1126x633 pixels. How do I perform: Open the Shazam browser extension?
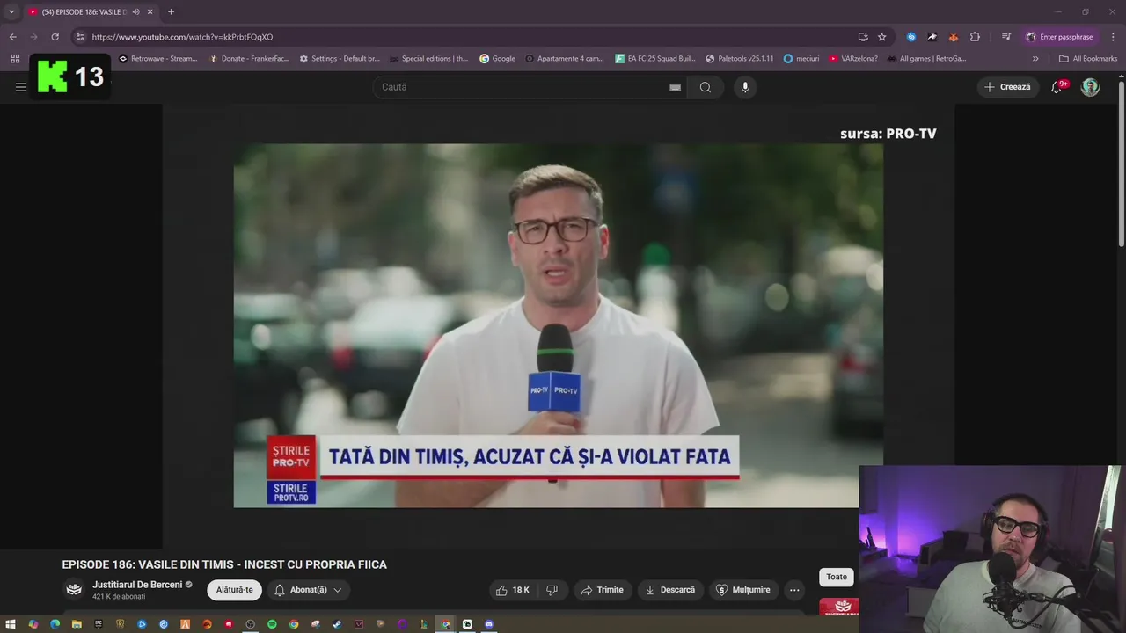pyautogui.click(x=911, y=37)
